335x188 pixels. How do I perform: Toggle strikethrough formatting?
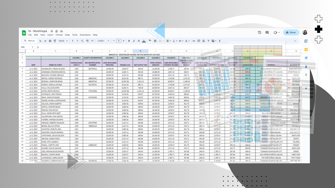click(139, 41)
